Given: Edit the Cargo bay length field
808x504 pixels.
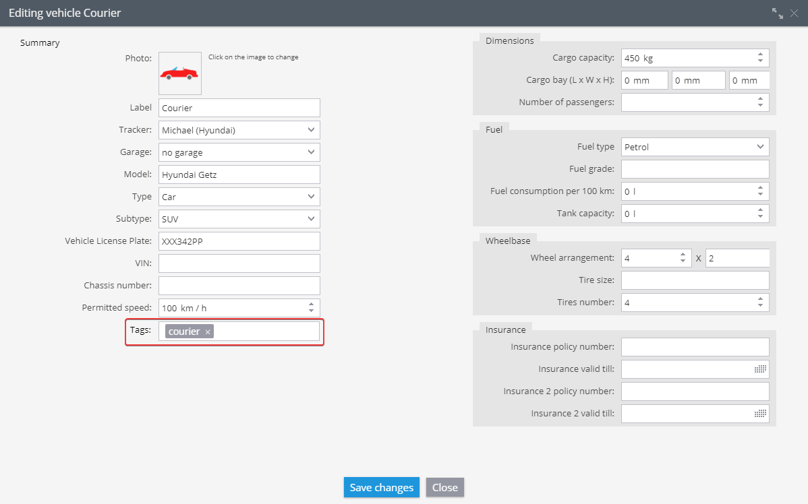Looking at the screenshot, I should (645, 80).
